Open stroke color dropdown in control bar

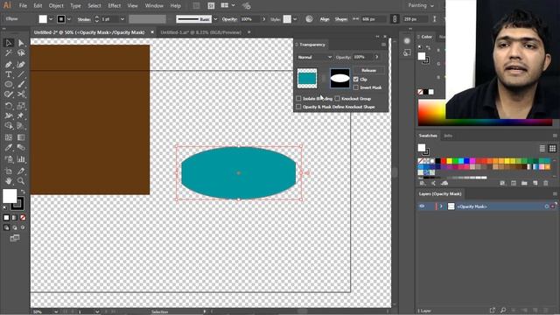click(69, 19)
